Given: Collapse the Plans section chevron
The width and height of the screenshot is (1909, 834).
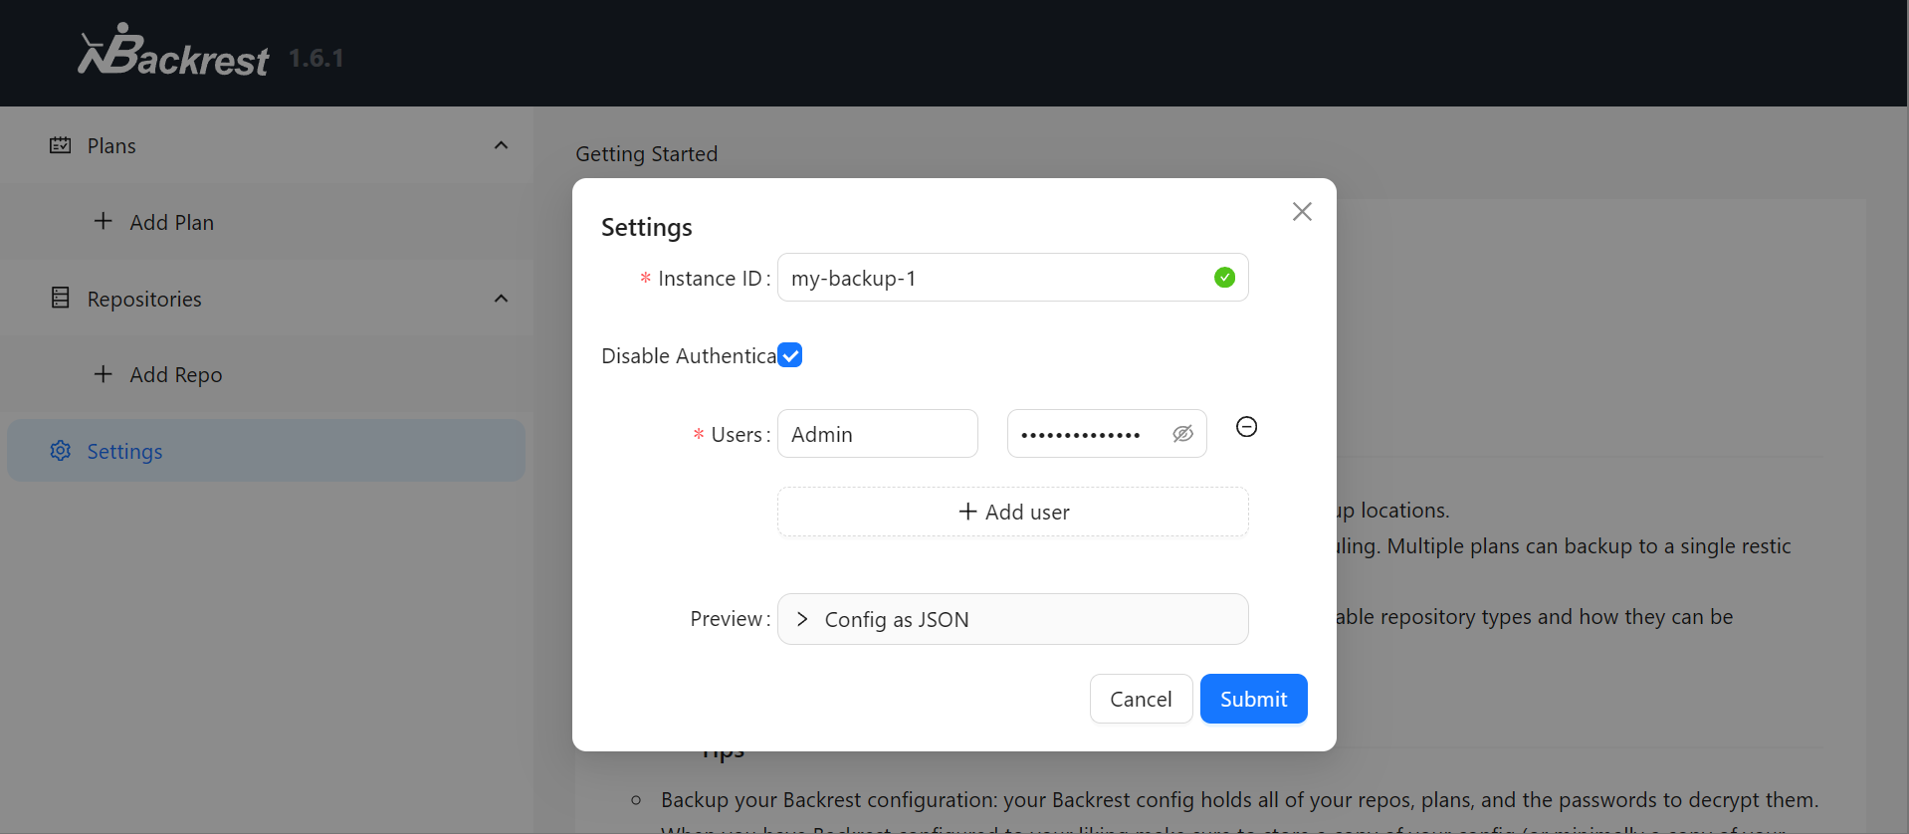Looking at the screenshot, I should 501,145.
